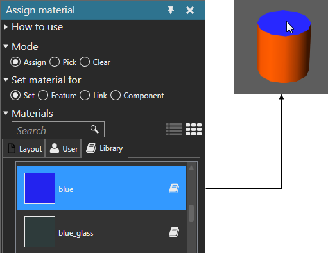Expand the How to use section
Viewport: 328px width, 253px height.
6,27
